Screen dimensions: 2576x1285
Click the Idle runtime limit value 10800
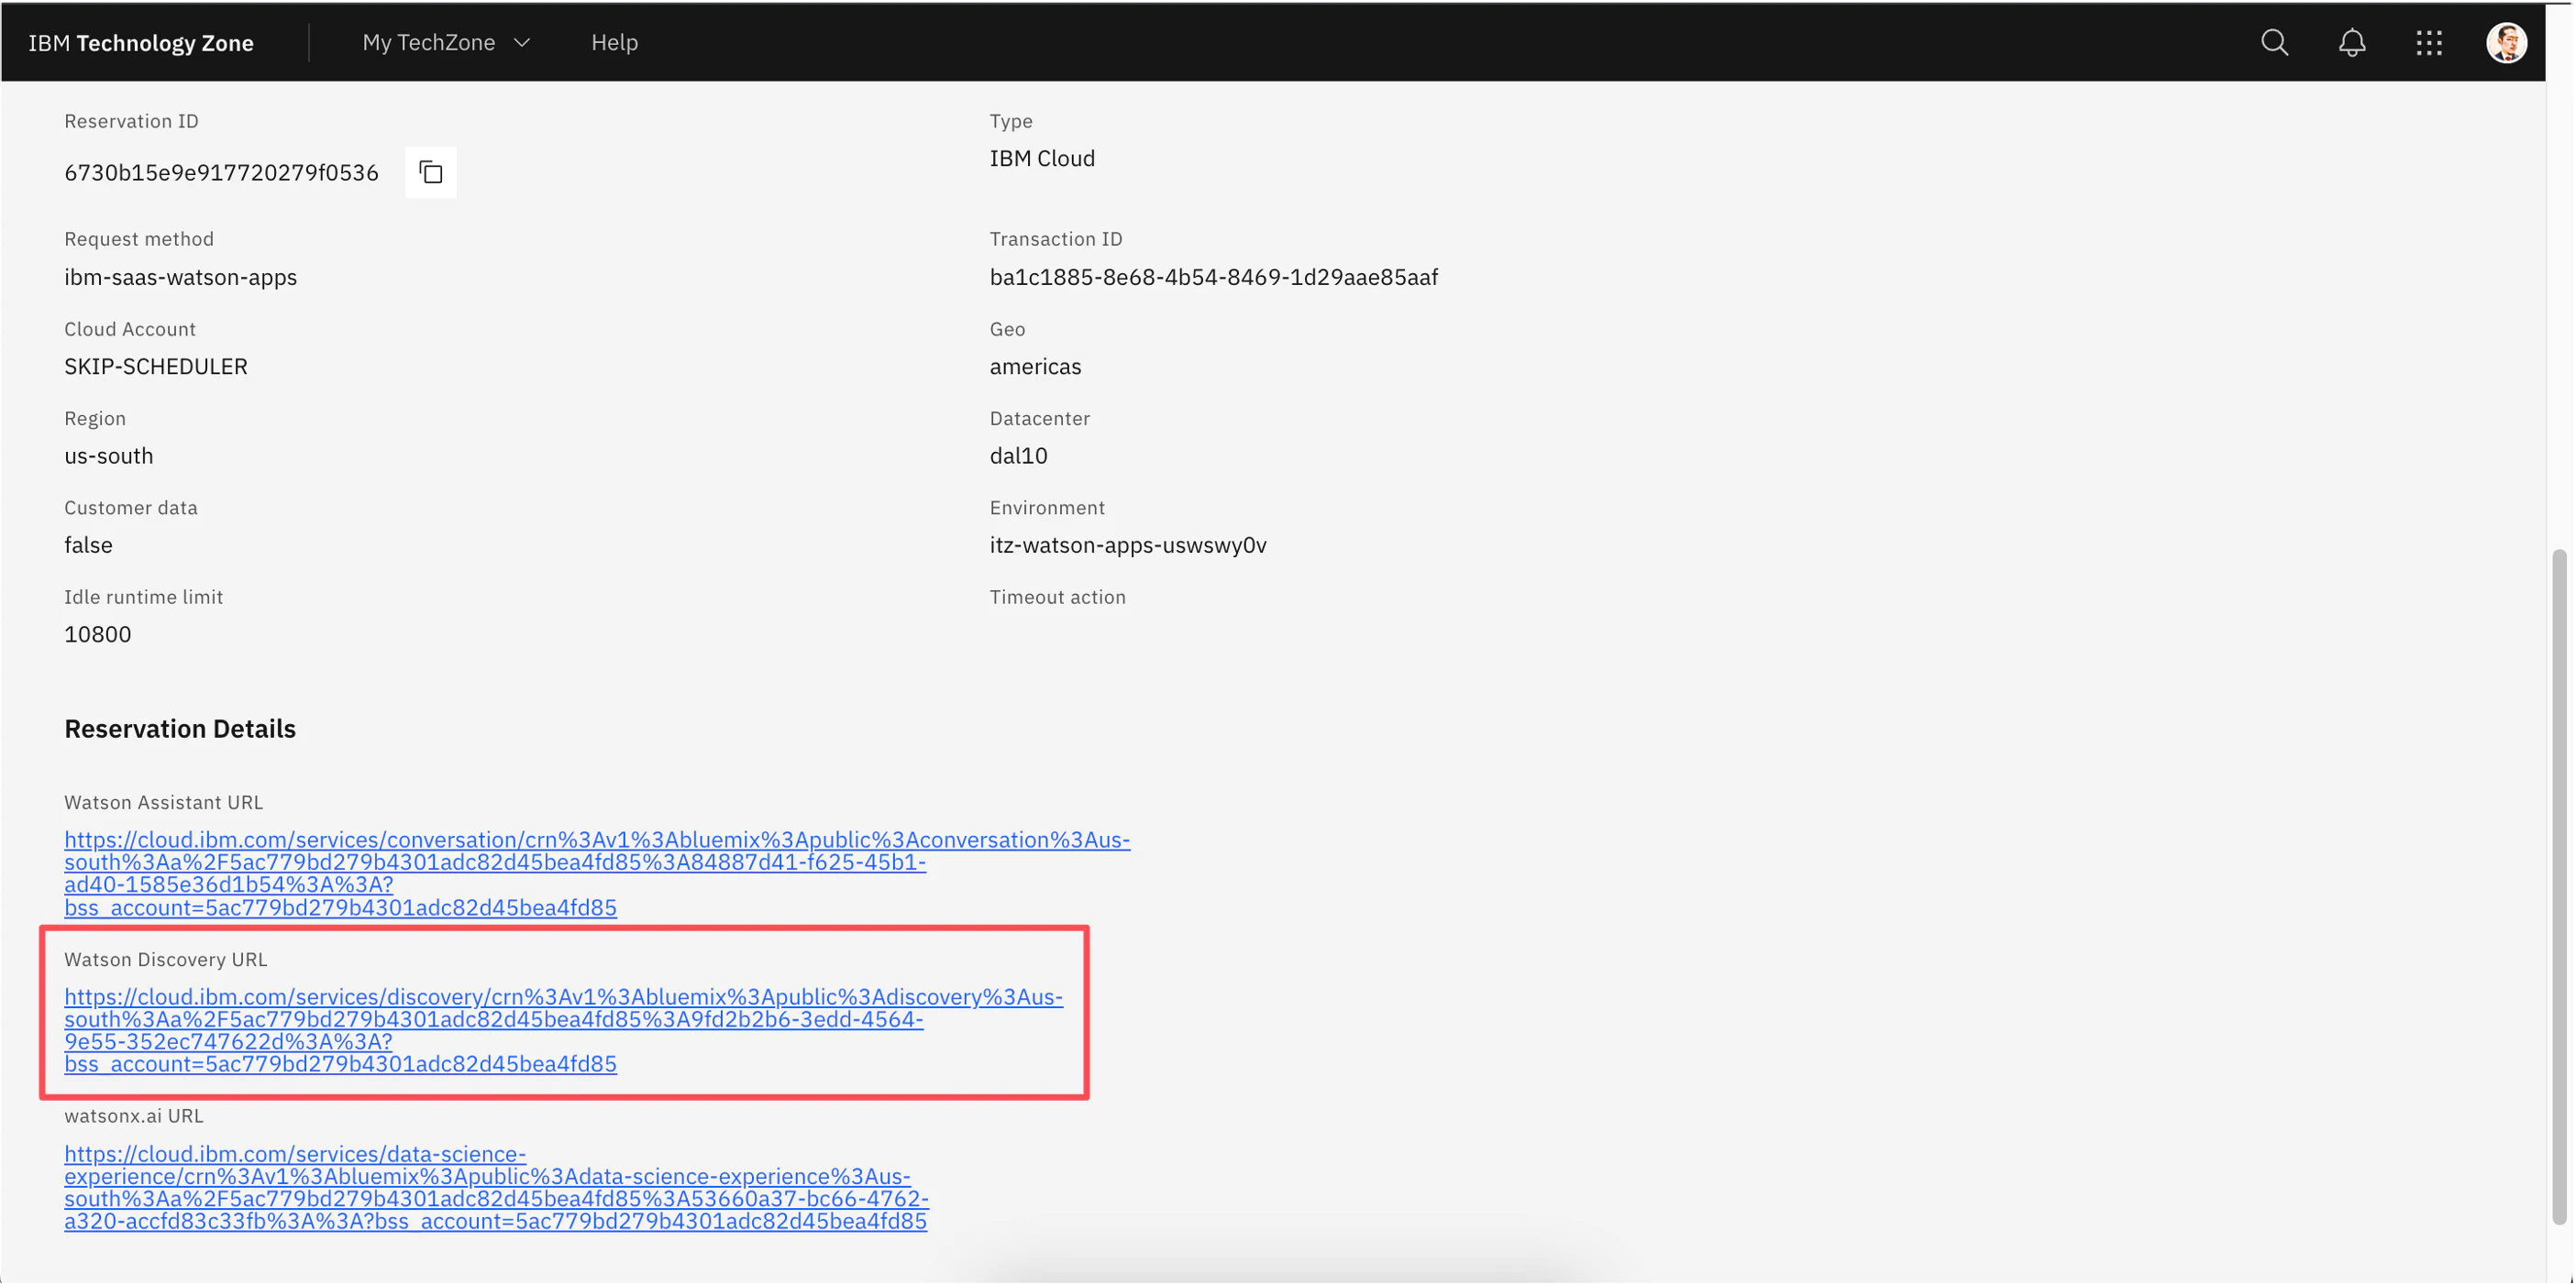[97, 633]
